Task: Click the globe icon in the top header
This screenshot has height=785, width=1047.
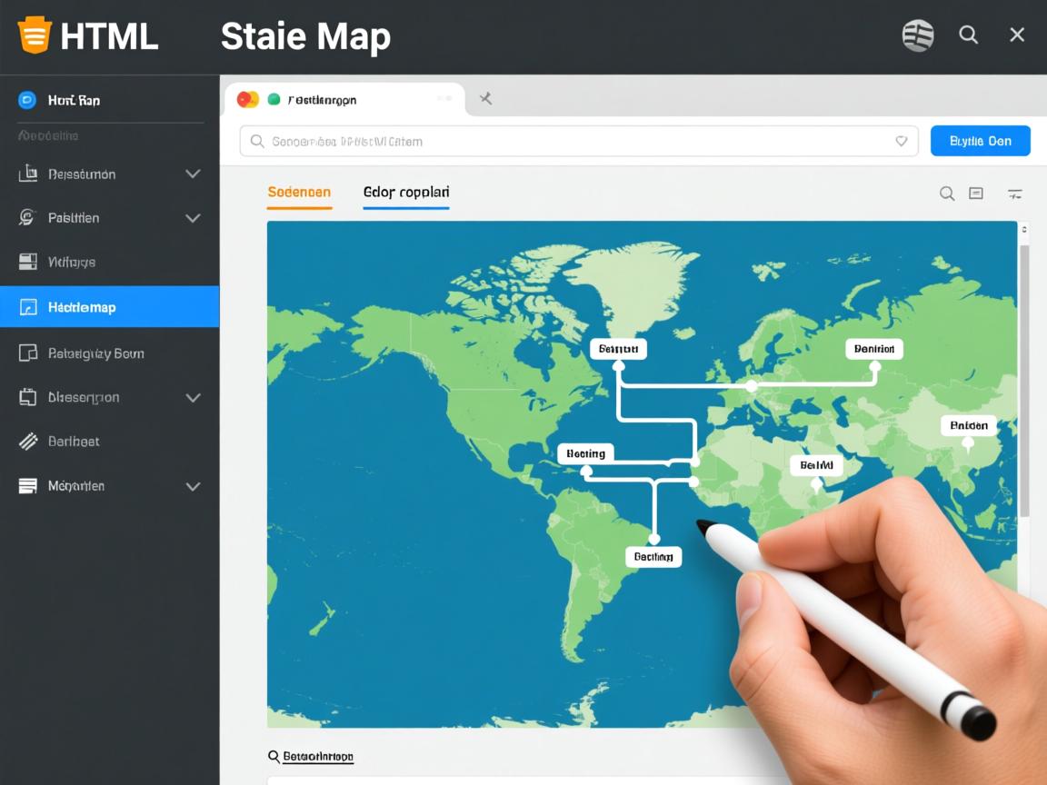Action: (x=917, y=35)
